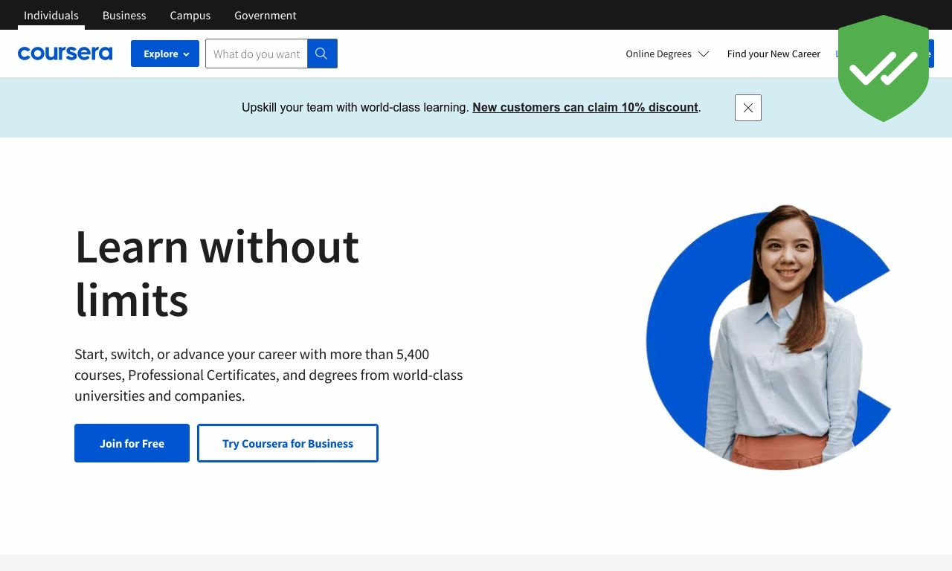
Task: Go to the Campus tab
Action: [x=190, y=15]
